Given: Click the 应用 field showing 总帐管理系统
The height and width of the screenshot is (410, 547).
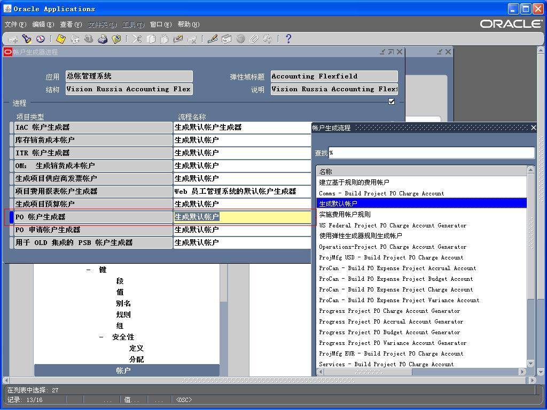Looking at the screenshot, I should click(x=129, y=76).
